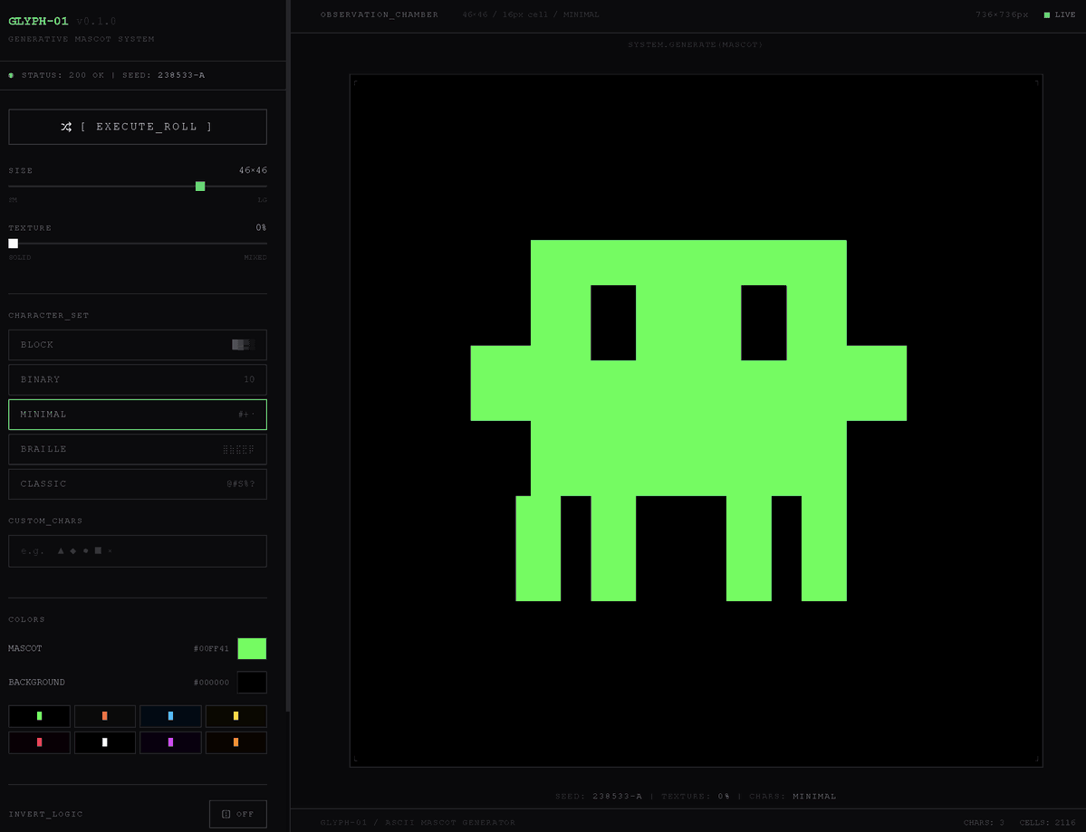Choose the amber orange preset in second row
The image size is (1086, 832).
click(x=236, y=742)
